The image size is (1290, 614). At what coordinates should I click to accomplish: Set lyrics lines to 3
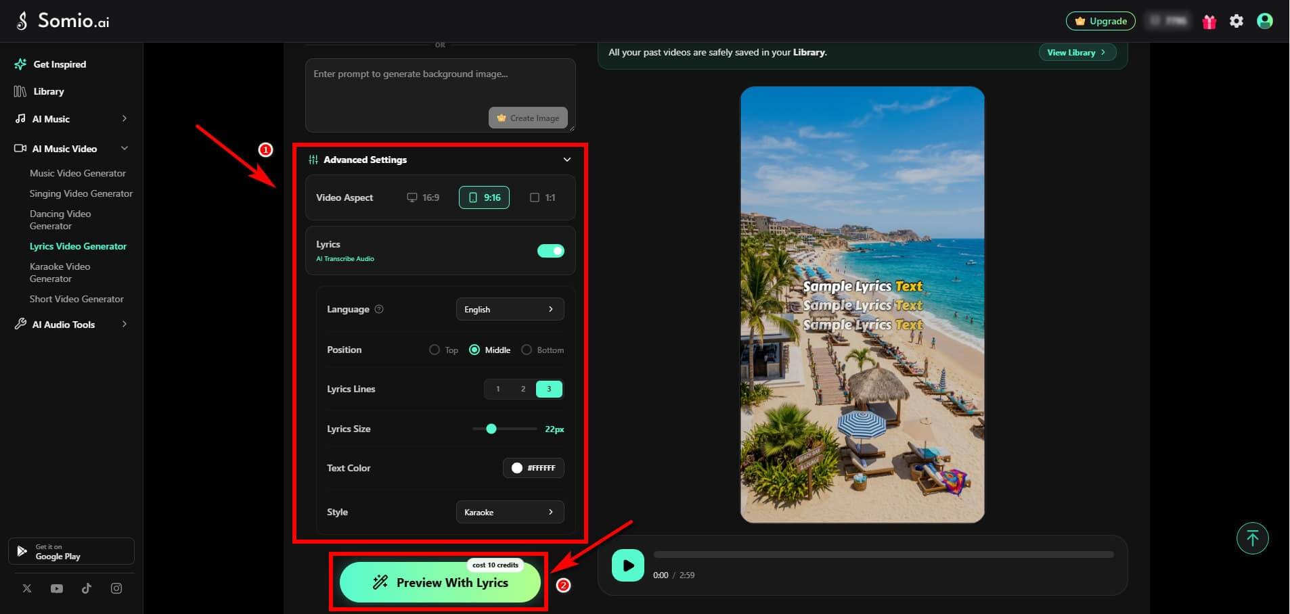tap(549, 389)
